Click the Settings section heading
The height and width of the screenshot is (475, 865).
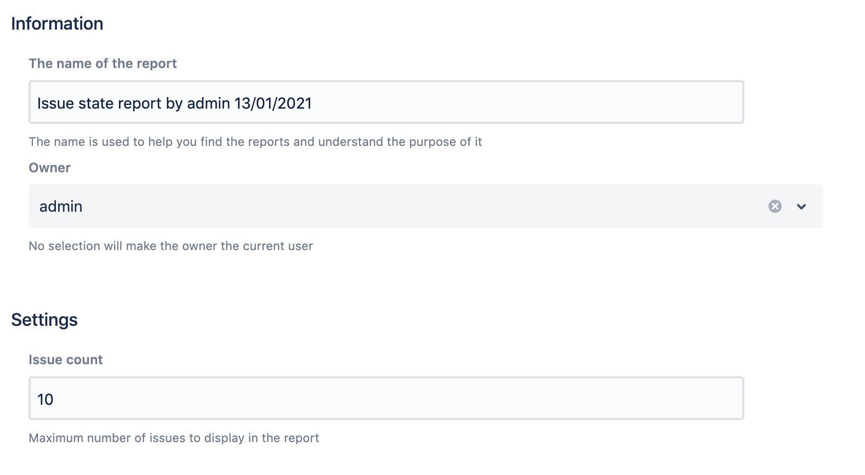coord(44,320)
